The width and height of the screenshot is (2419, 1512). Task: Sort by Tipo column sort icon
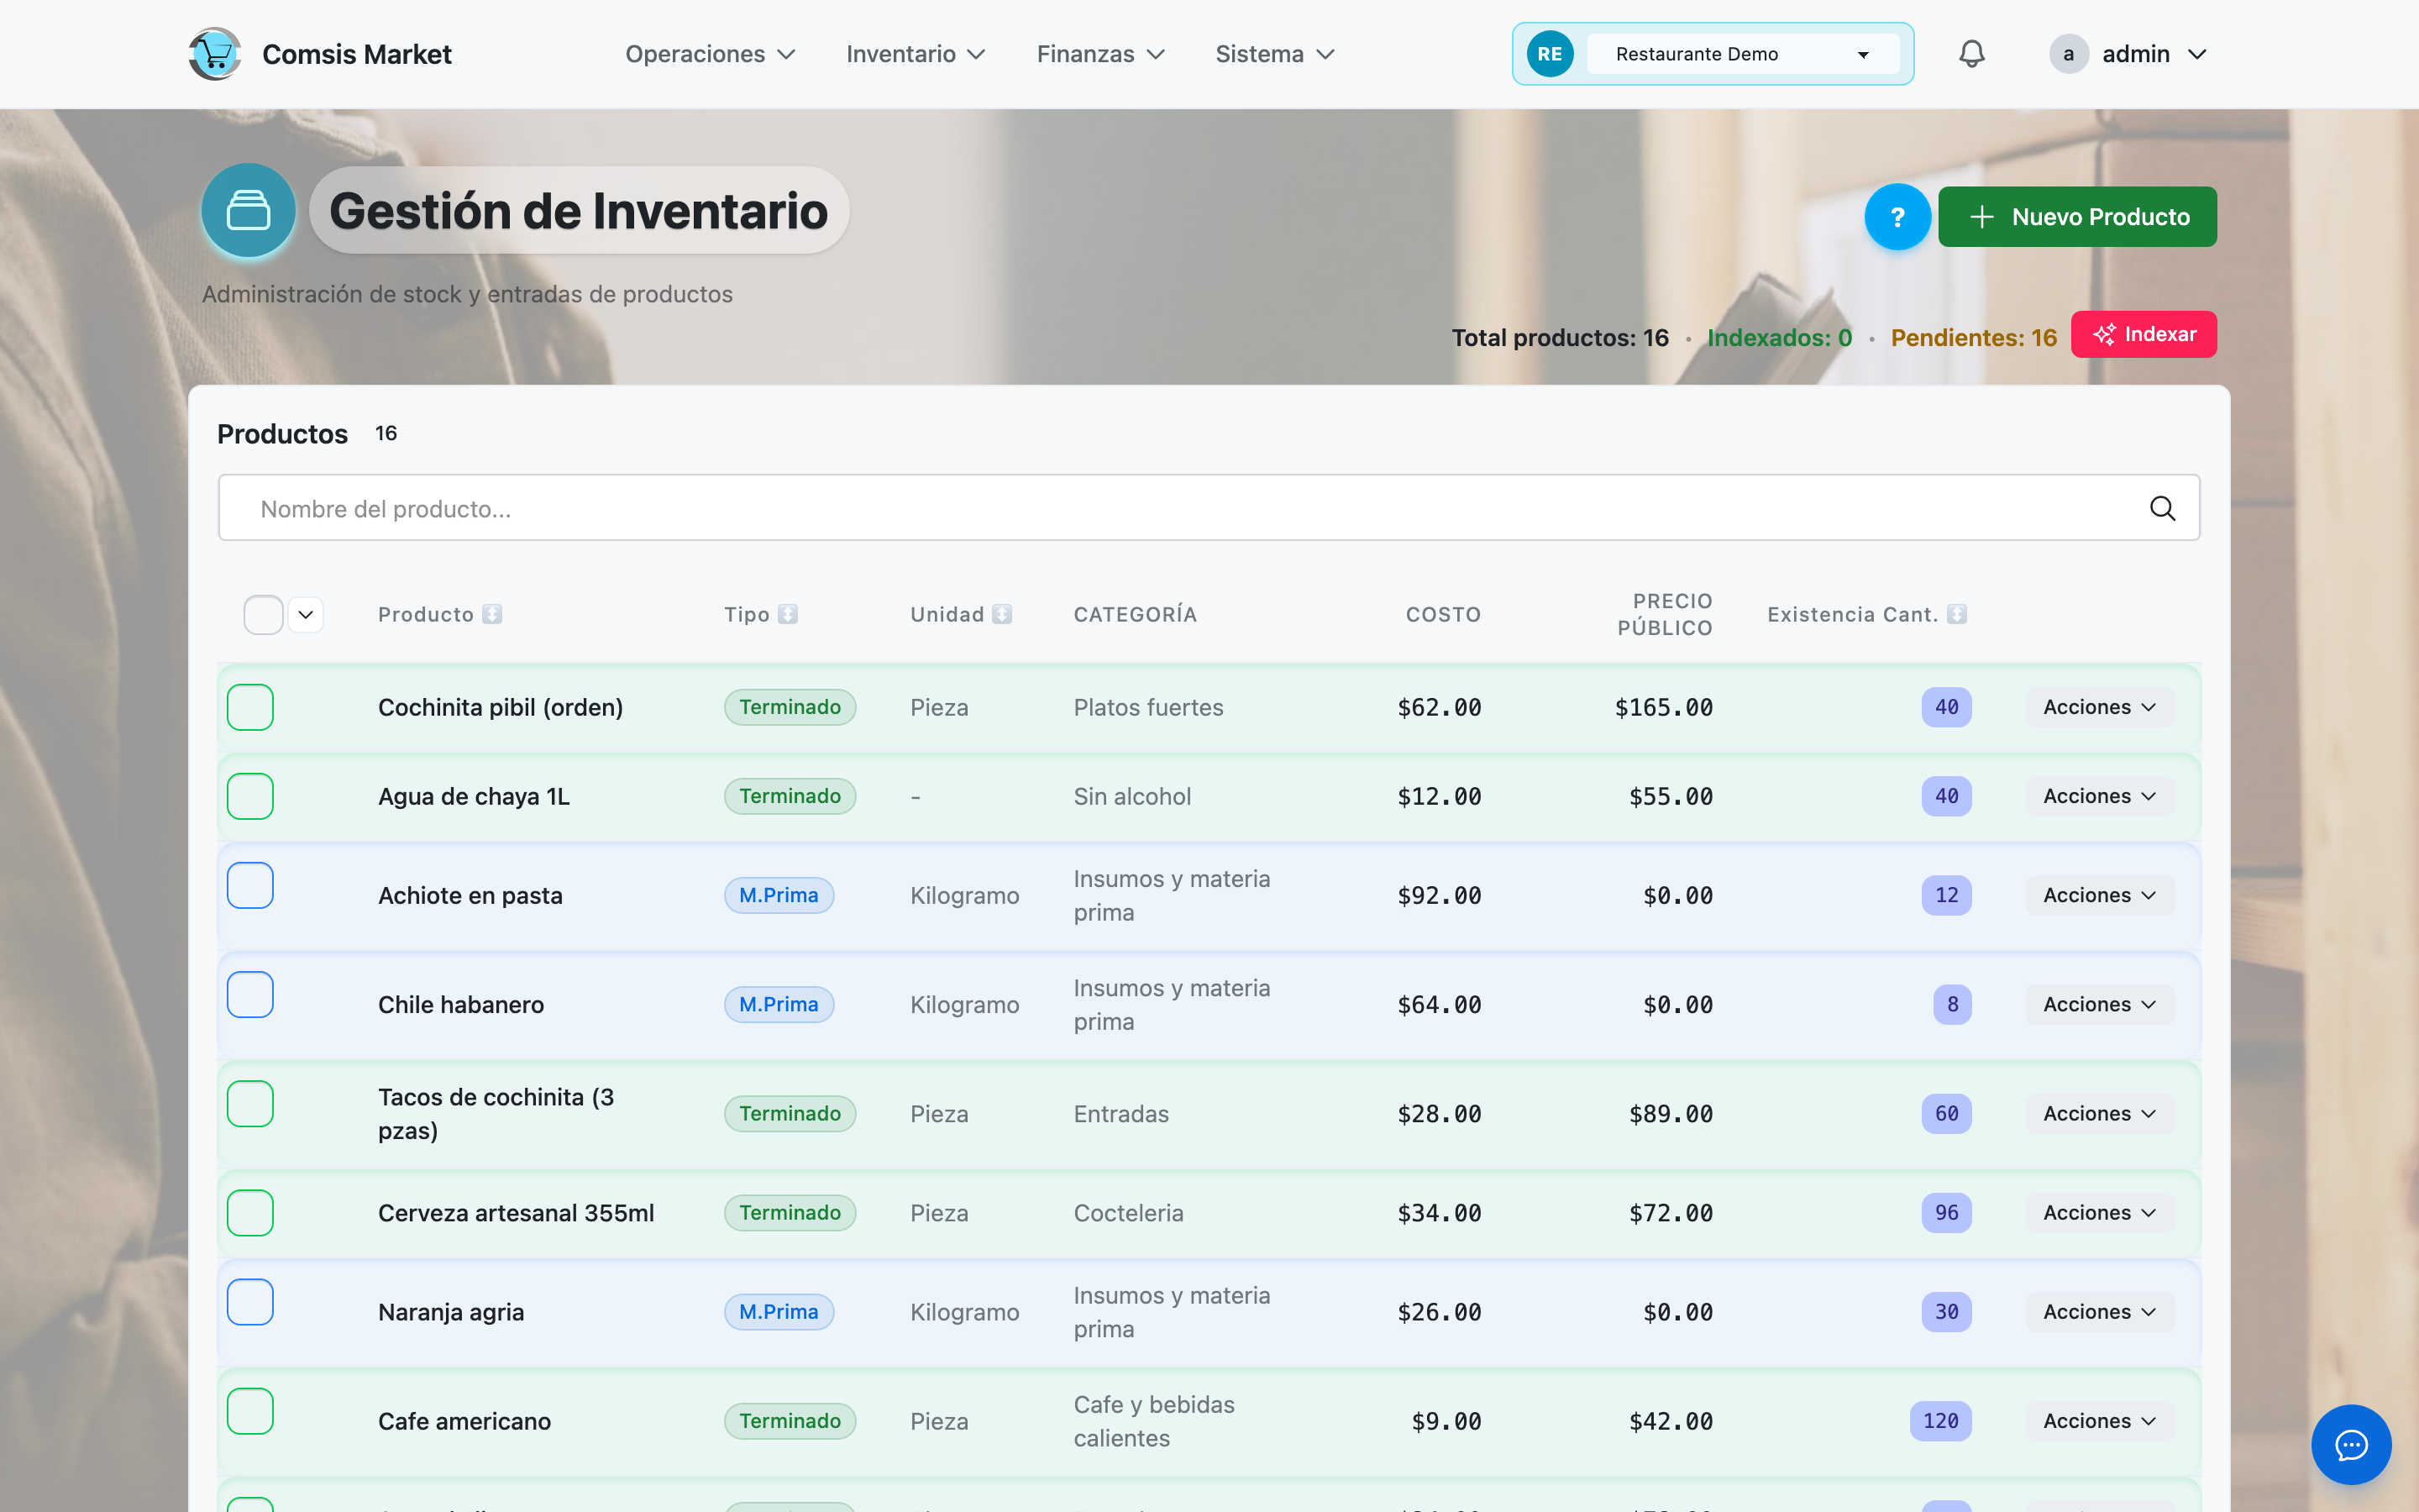pos(788,614)
